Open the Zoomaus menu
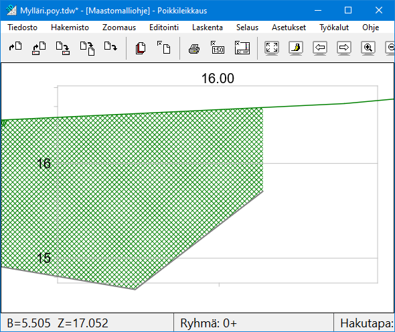The image size is (395, 332). click(119, 27)
